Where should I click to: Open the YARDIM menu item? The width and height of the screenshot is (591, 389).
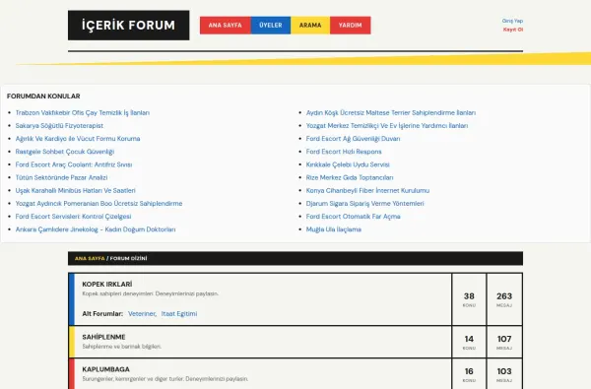point(350,26)
